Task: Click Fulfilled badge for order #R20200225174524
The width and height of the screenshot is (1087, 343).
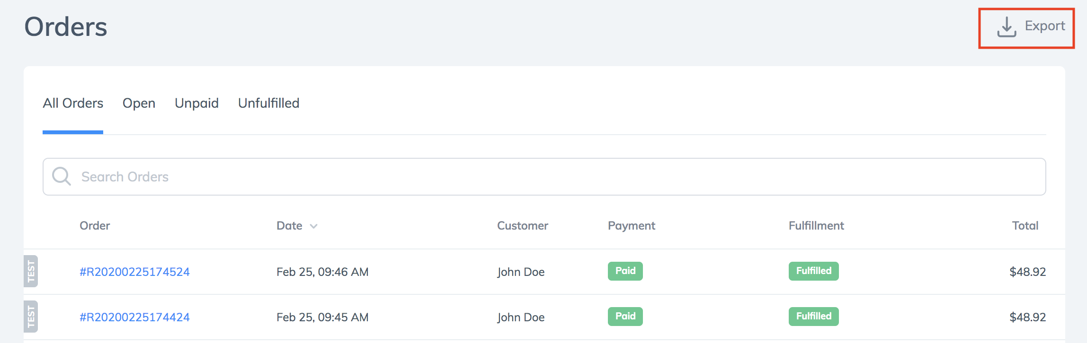Action: pyautogui.click(x=814, y=271)
